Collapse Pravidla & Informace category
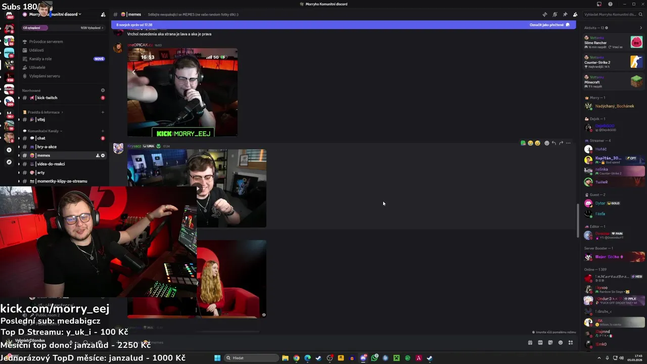 pyautogui.click(x=43, y=112)
